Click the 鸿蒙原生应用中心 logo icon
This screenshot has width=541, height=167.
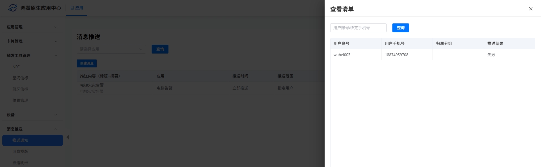tap(13, 8)
